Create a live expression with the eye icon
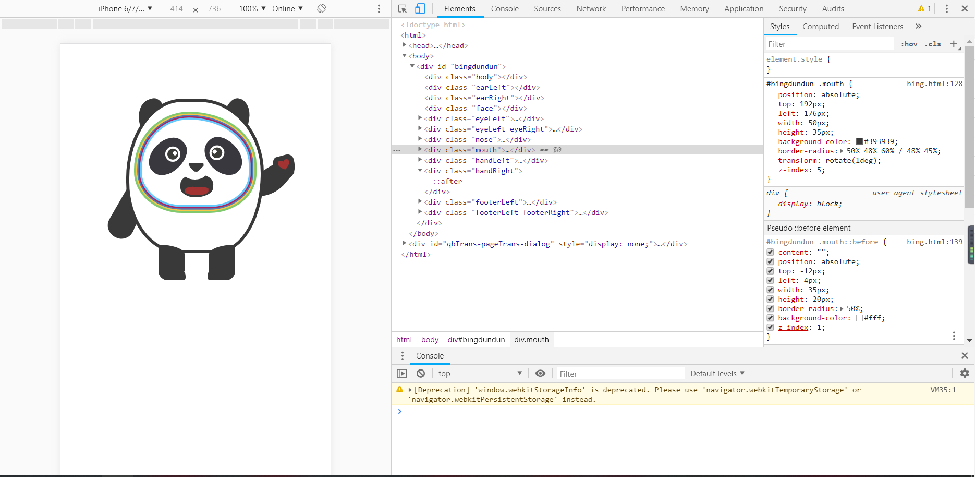The image size is (975, 477). (540, 374)
